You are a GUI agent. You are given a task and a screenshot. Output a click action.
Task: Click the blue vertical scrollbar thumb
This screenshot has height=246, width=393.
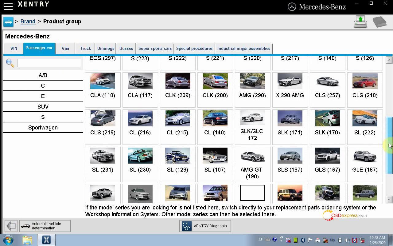389,145
